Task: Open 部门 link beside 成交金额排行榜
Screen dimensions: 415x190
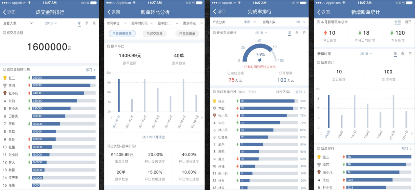Action: (x=90, y=70)
